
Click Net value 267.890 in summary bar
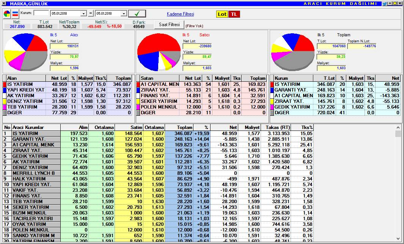tap(17, 26)
